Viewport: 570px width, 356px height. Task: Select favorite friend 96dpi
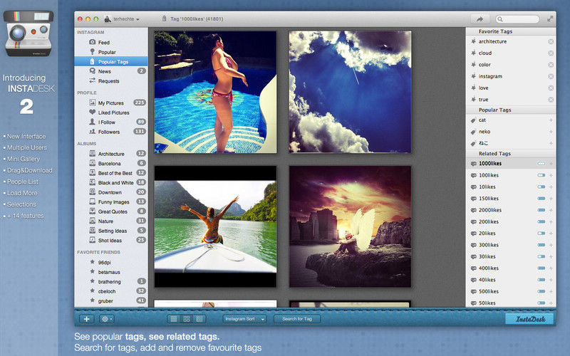(x=111, y=262)
